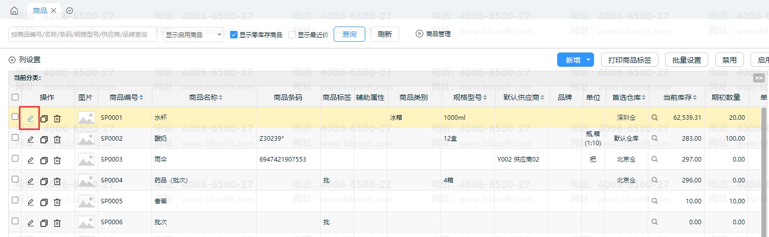
Task: Click the product search input field
Action: click(x=83, y=35)
